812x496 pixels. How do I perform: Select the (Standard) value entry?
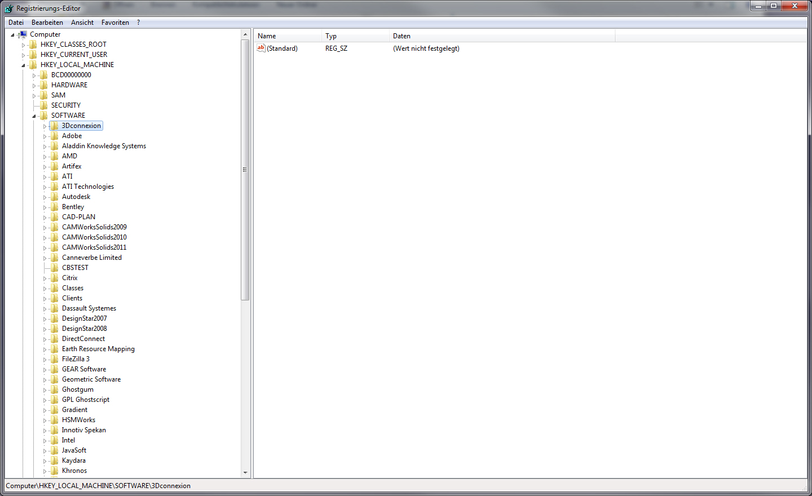coord(282,48)
